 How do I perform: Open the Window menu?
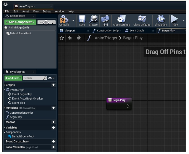(59, 11)
